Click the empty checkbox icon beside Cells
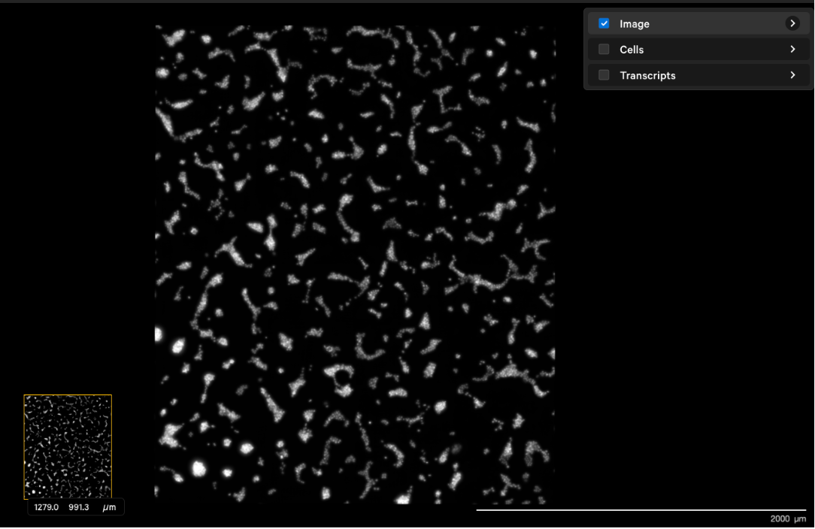 click(604, 49)
